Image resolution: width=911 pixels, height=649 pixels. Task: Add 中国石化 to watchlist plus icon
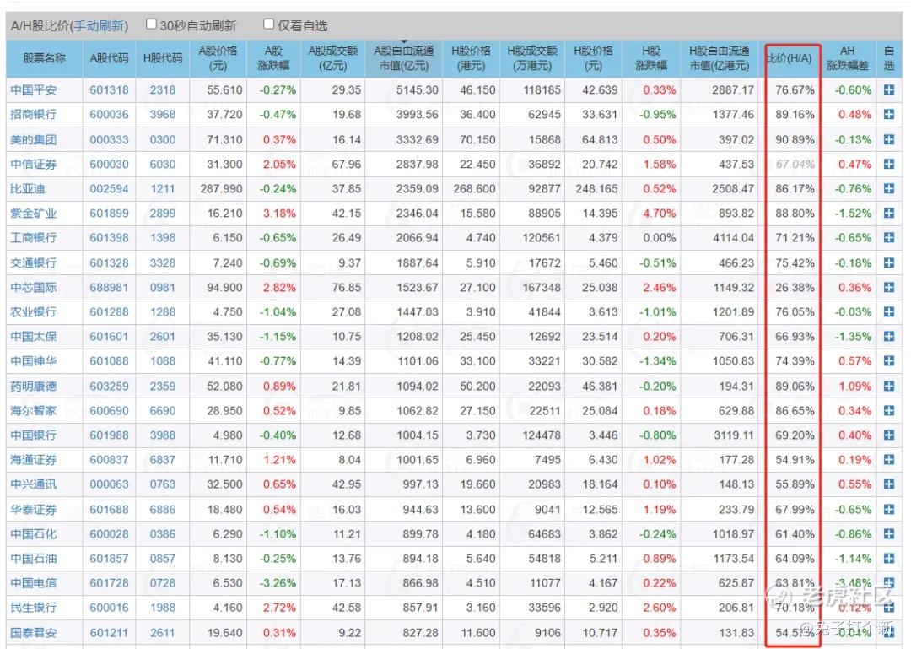(x=888, y=534)
